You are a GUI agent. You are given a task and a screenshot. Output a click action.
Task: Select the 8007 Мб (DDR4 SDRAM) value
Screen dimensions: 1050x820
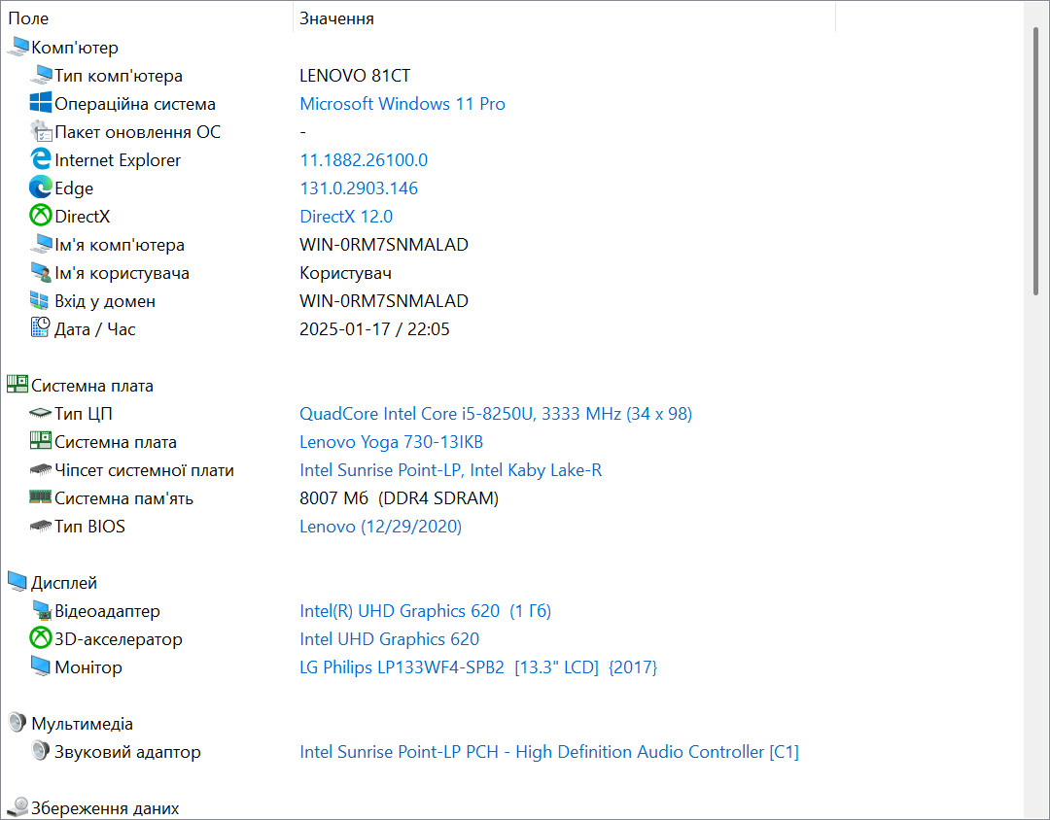tap(400, 498)
